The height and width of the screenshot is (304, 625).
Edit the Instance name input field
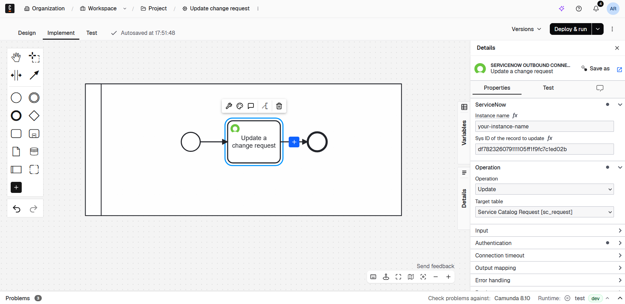(x=544, y=126)
